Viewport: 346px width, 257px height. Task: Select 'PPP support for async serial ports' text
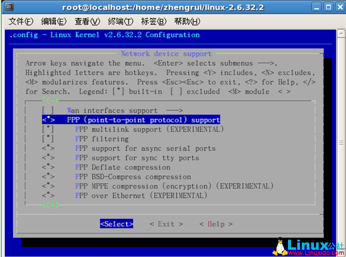pos(145,148)
